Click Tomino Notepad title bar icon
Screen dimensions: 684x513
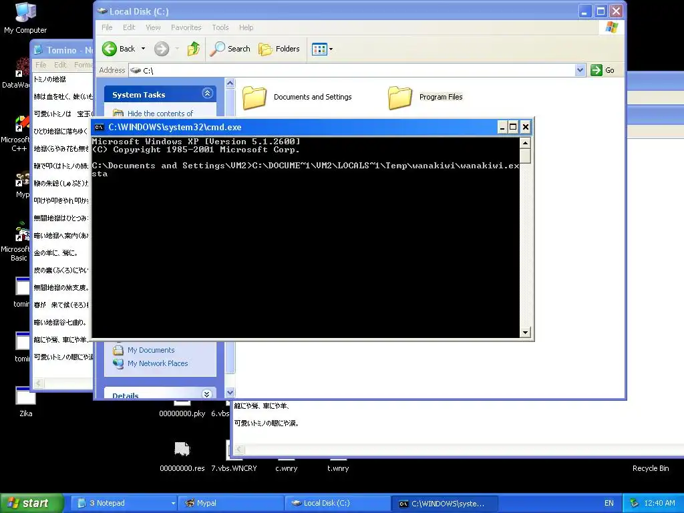coord(38,50)
